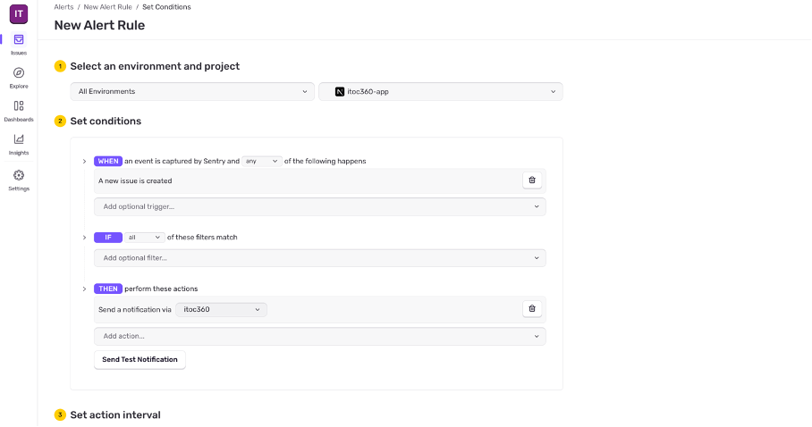Open the All Environments dropdown
Viewport: 812px width, 427px height.
(192, 91)
